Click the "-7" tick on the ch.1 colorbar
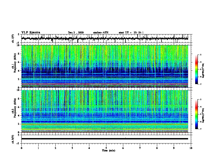The image size is (215, 166). coord(200,84)
